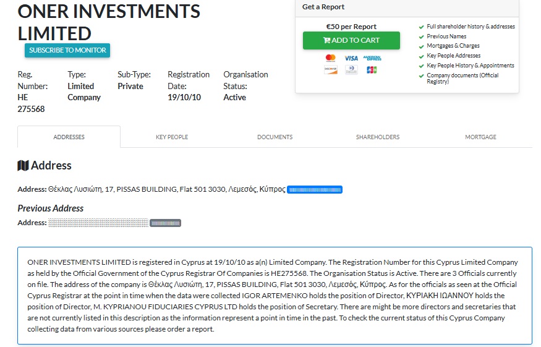Viewport: 541px width, 347px height.
Task: Click the registration date 19/10/10
Action: pyautogui.click(x=184, y=97)
